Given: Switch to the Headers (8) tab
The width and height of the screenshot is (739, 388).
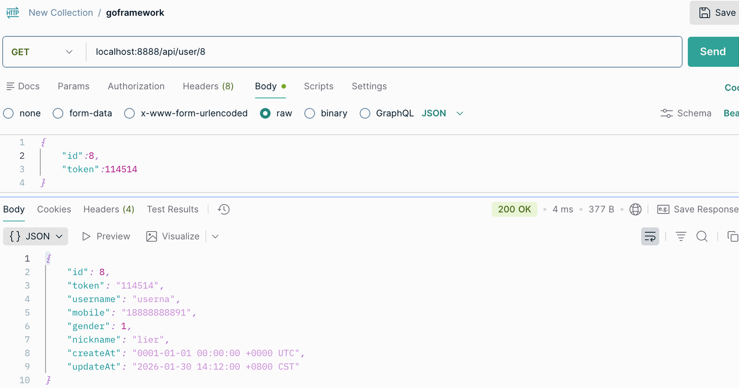Looking at the screenshot, I should click(208, 86).
